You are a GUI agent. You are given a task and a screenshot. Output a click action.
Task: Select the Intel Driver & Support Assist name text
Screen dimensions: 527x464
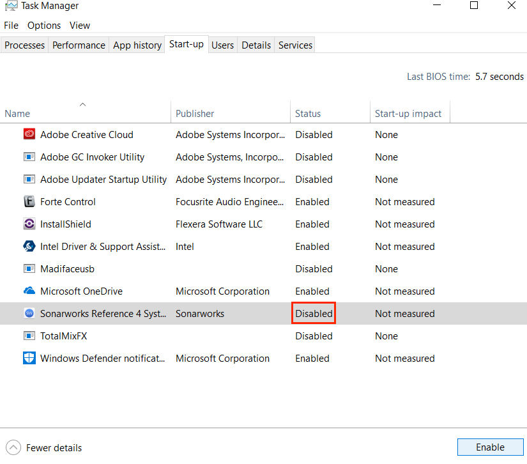pos(103,247)
